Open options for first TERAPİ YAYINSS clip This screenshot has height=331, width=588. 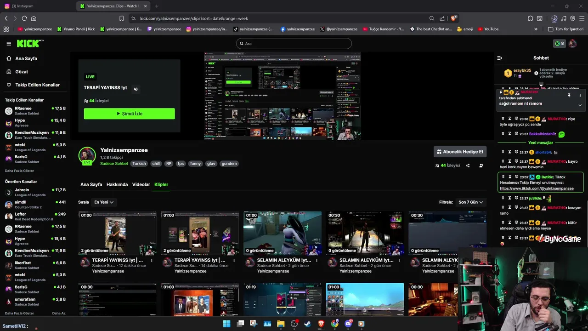click(x=152, y=261)
